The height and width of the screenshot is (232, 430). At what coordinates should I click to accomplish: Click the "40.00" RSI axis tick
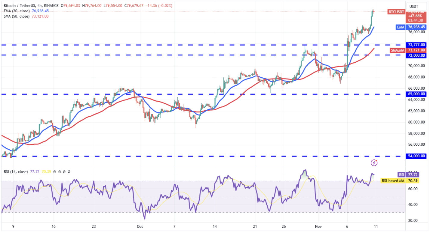[x=413, y=205]
